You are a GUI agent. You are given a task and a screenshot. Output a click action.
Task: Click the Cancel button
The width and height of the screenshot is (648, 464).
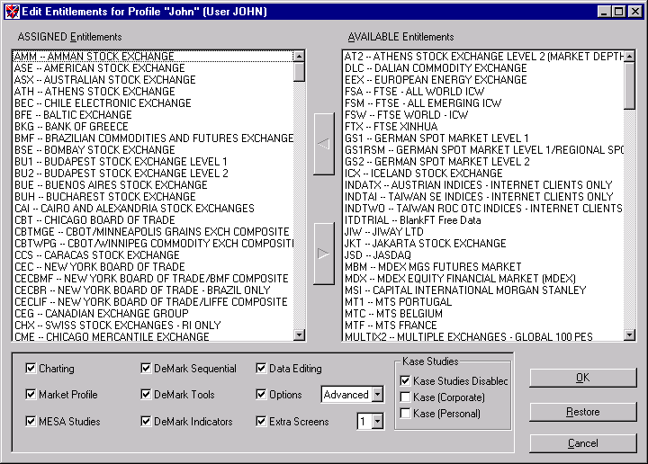click(x=582, y=443)
